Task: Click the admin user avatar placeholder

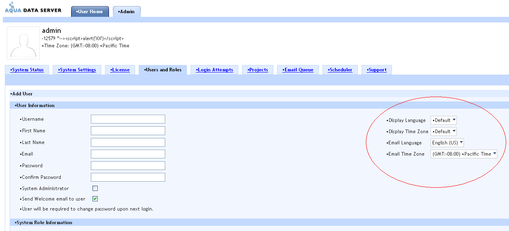Action: (23, 43)
